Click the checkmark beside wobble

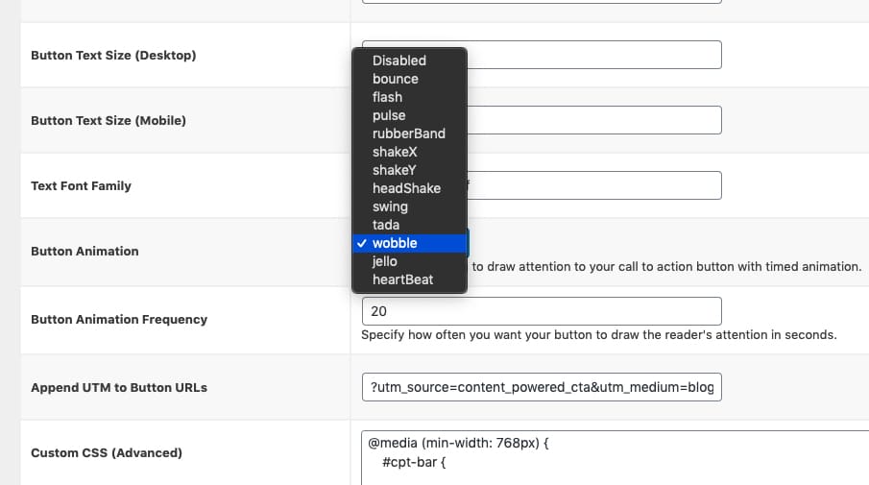[x=362, y=243]
